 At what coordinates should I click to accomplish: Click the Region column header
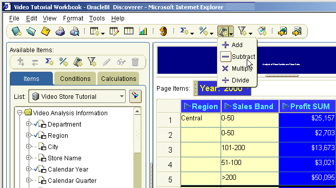pos(201,107)
